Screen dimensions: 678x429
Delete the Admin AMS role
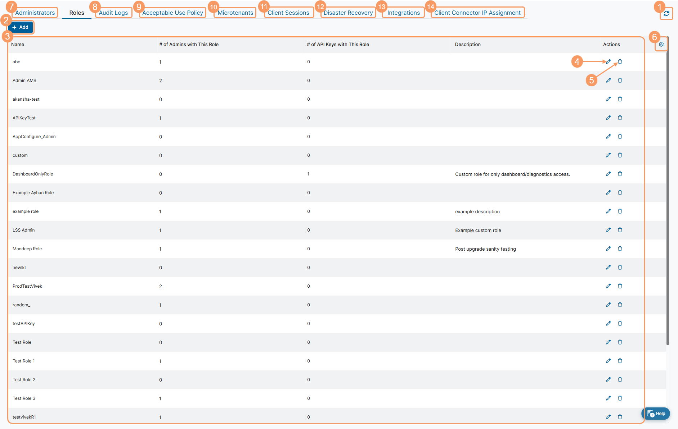(620, 81)
